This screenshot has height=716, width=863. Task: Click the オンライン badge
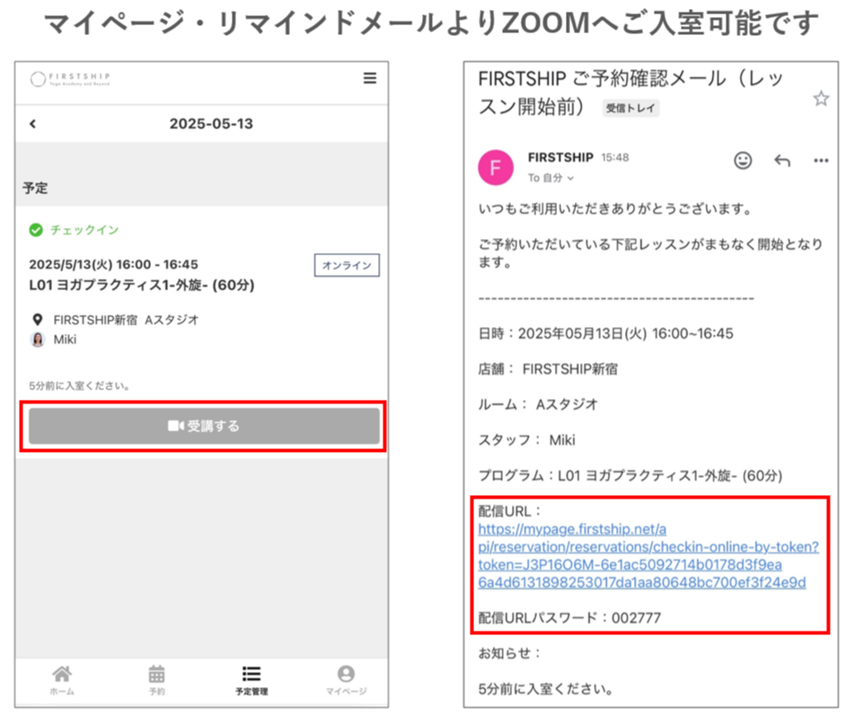tap(347, 266)
